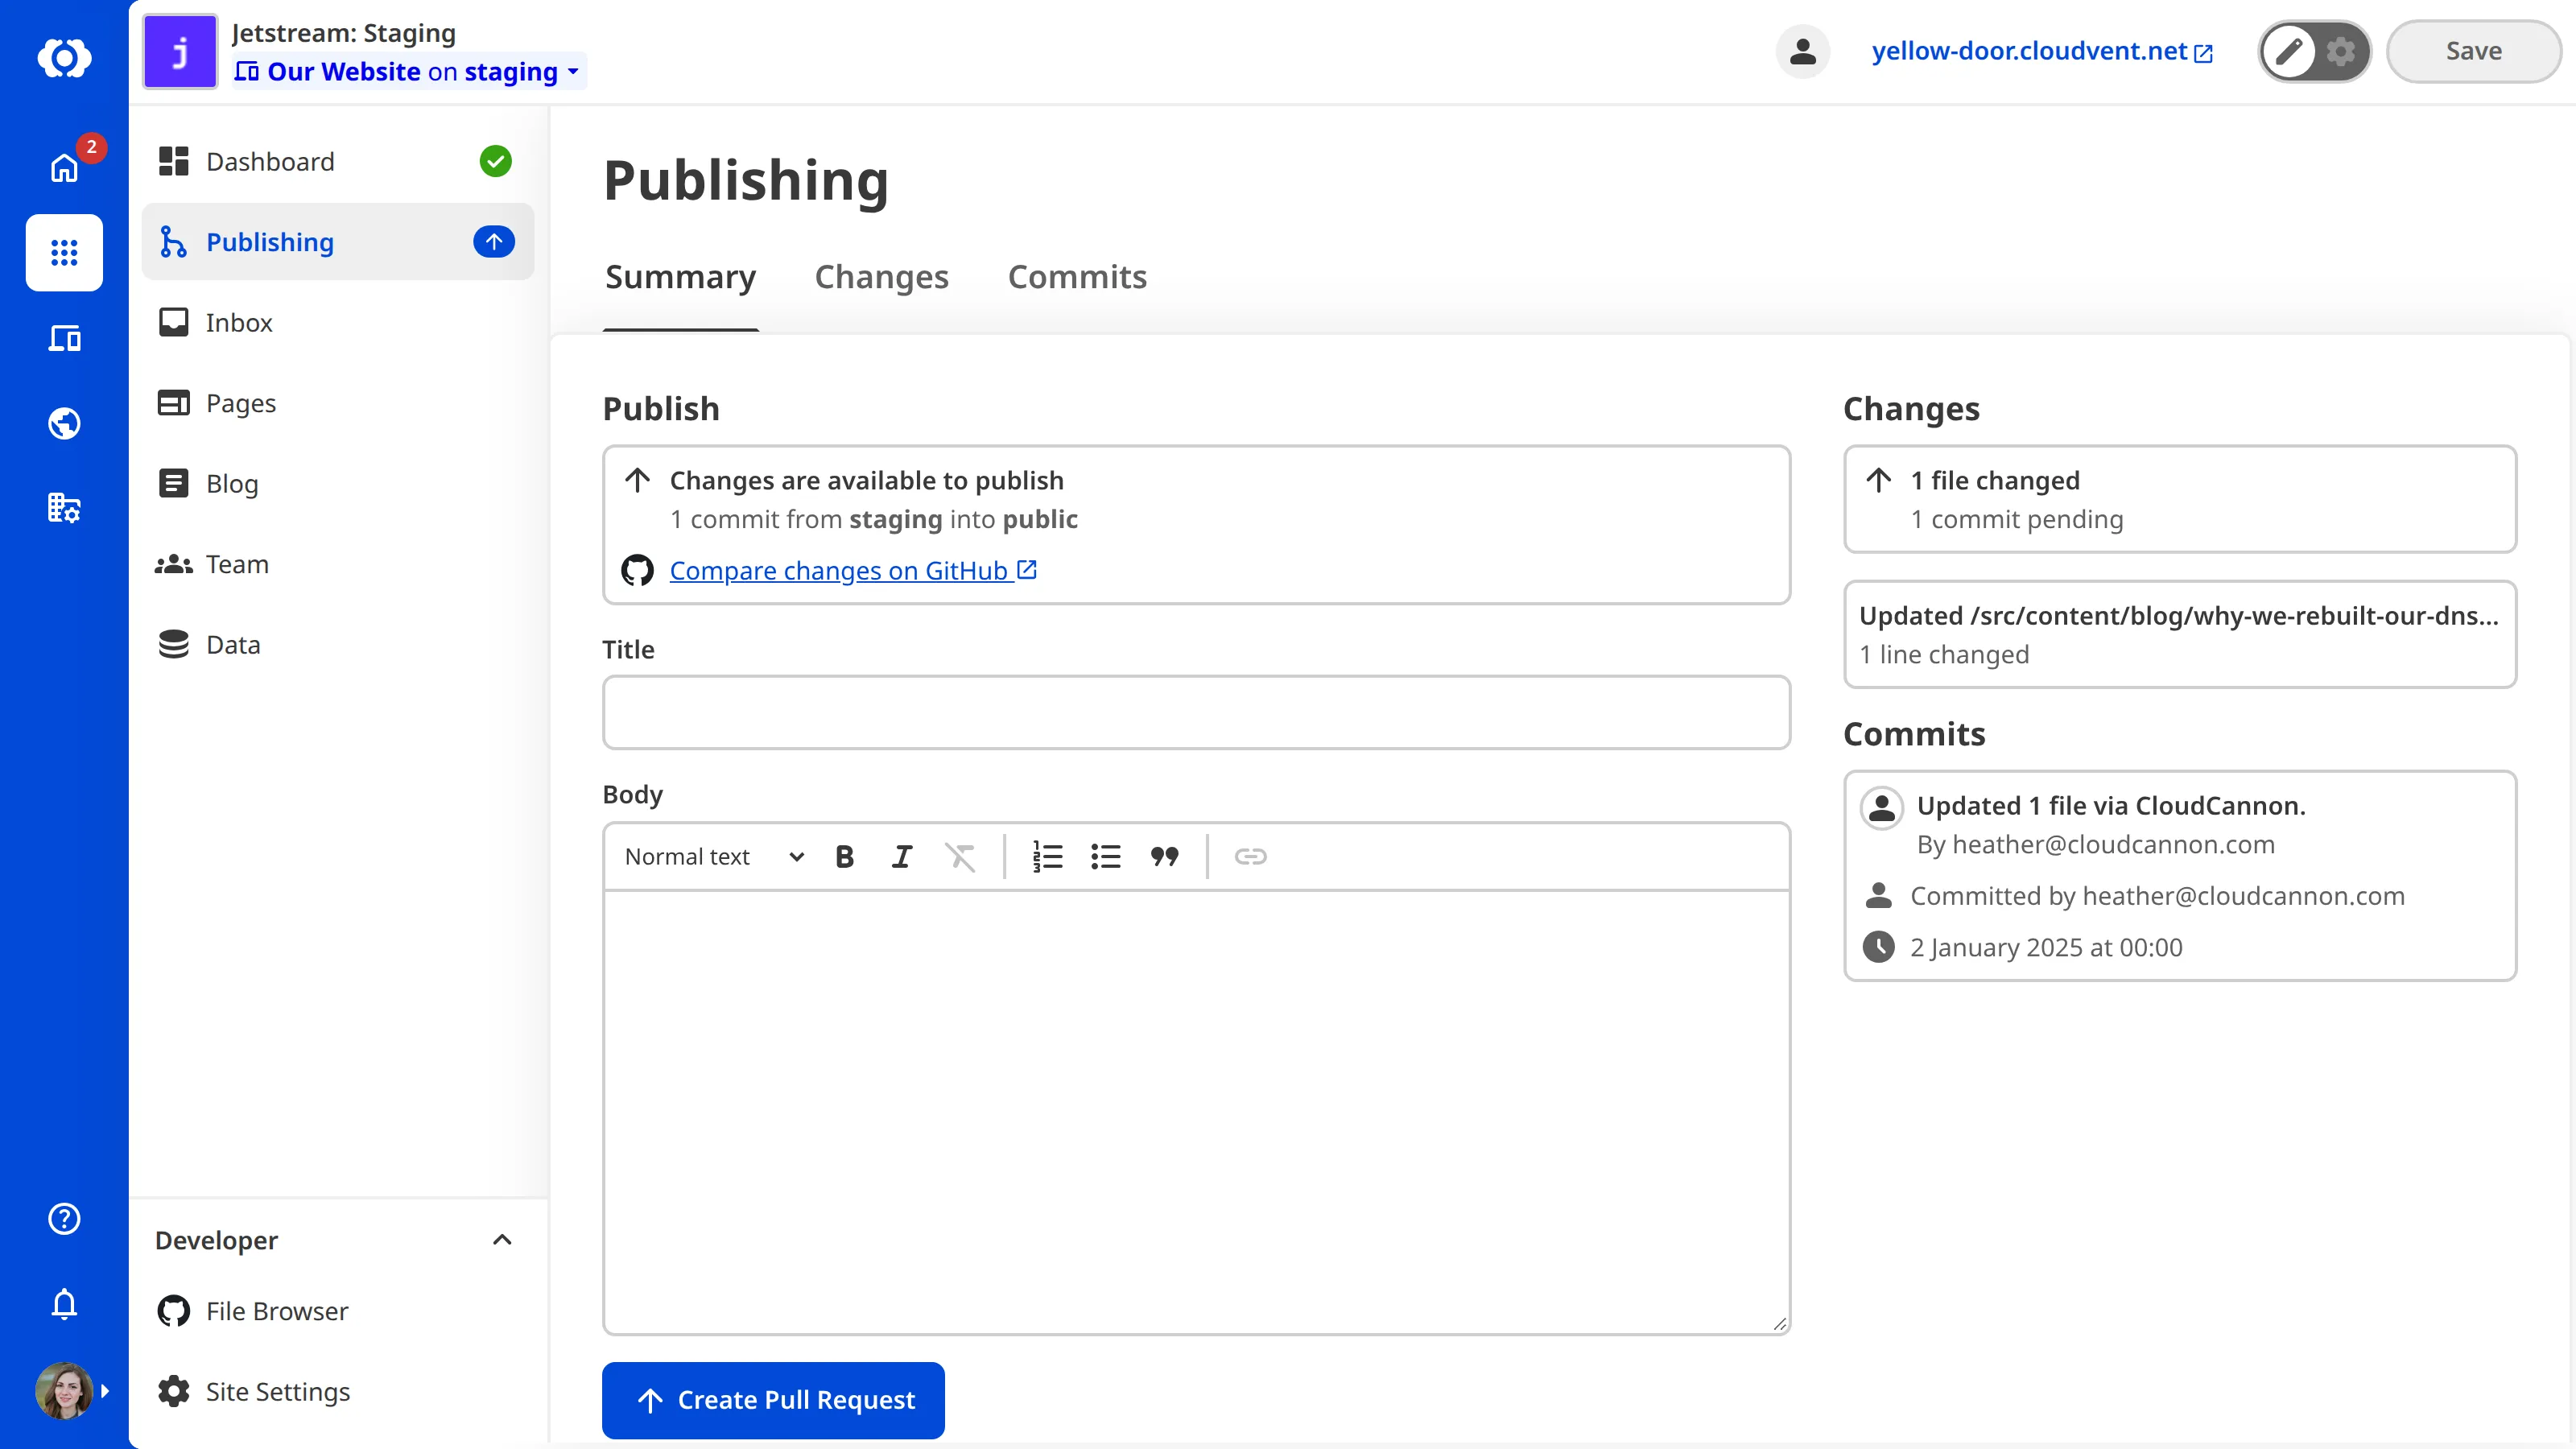The width and height of the screenshot is (2576, 1449).
Task: Collapse the Developer section
Action: pyautogui.click(x=502, y=1240)
